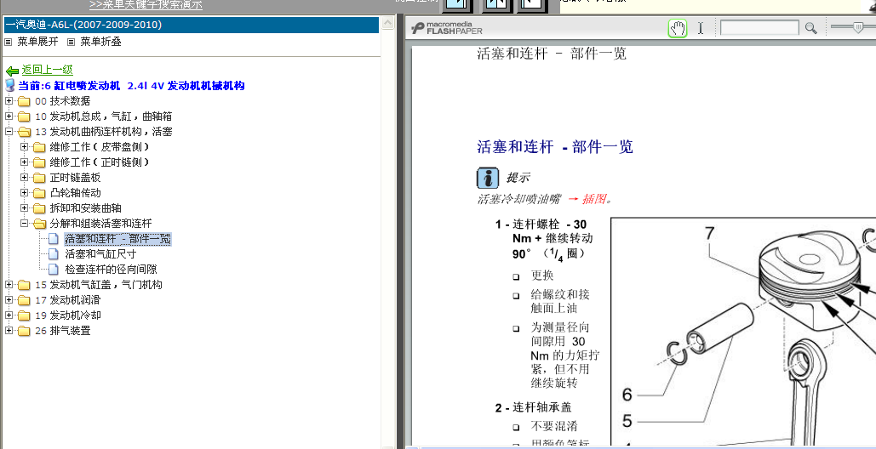Click the folder icon of 维修工作（皮带盘侧）

click(39, 147)
